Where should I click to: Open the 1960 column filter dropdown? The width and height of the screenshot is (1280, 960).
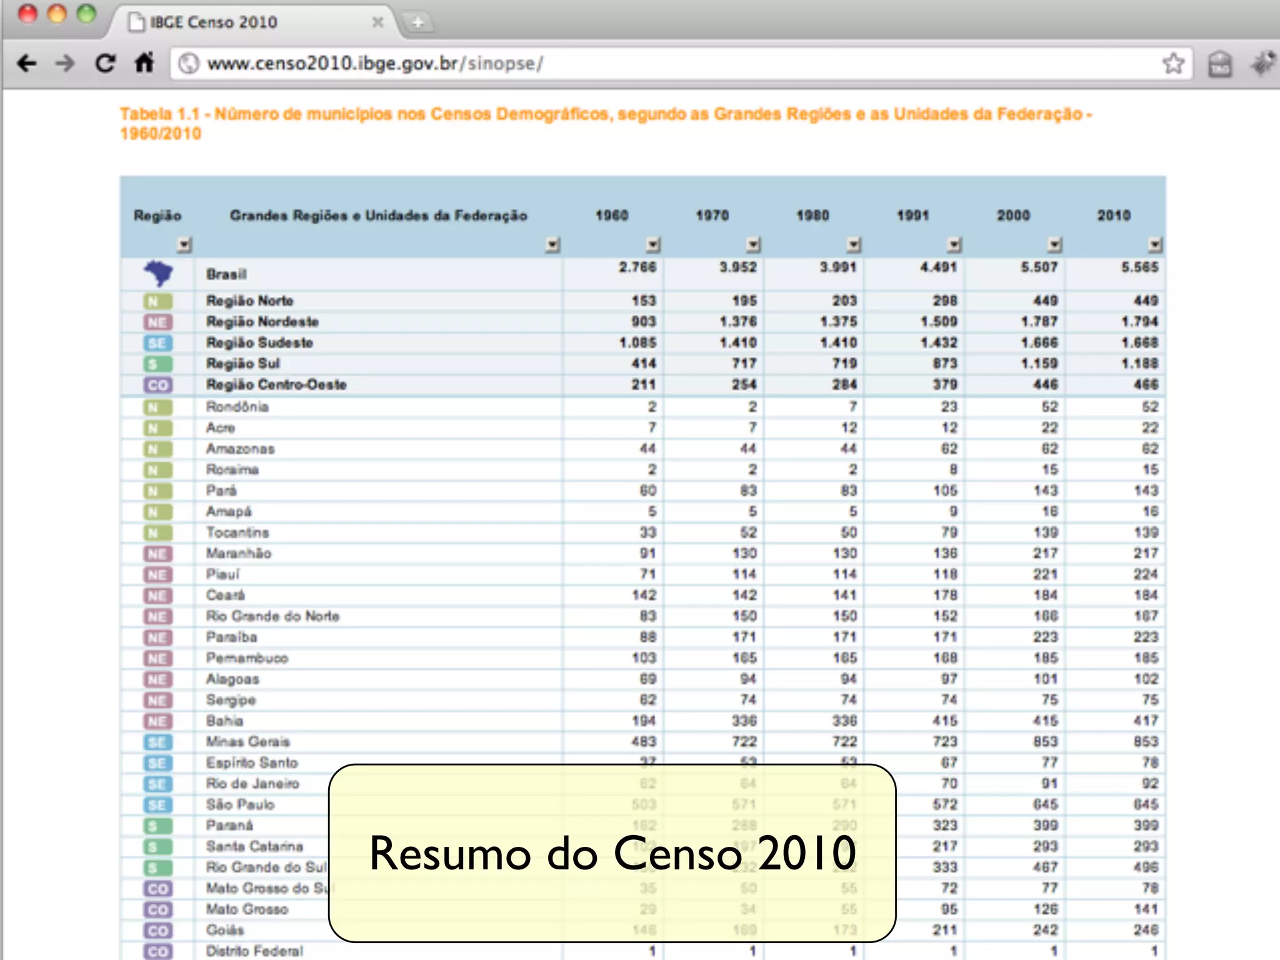coord(653,244)
